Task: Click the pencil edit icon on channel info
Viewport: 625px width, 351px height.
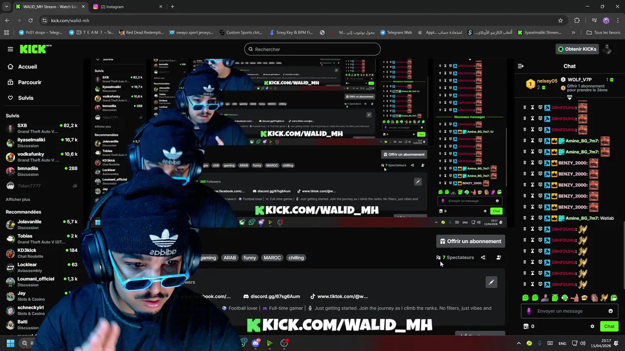Action: tap(492, 282)
